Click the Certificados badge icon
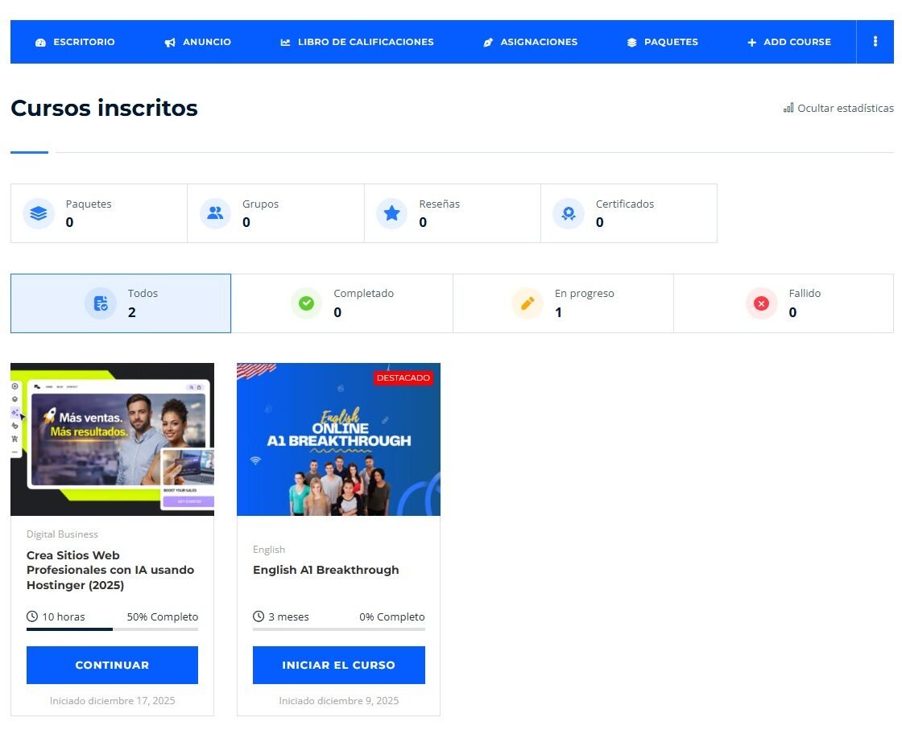Screen dimensions: 902x738 569,213
